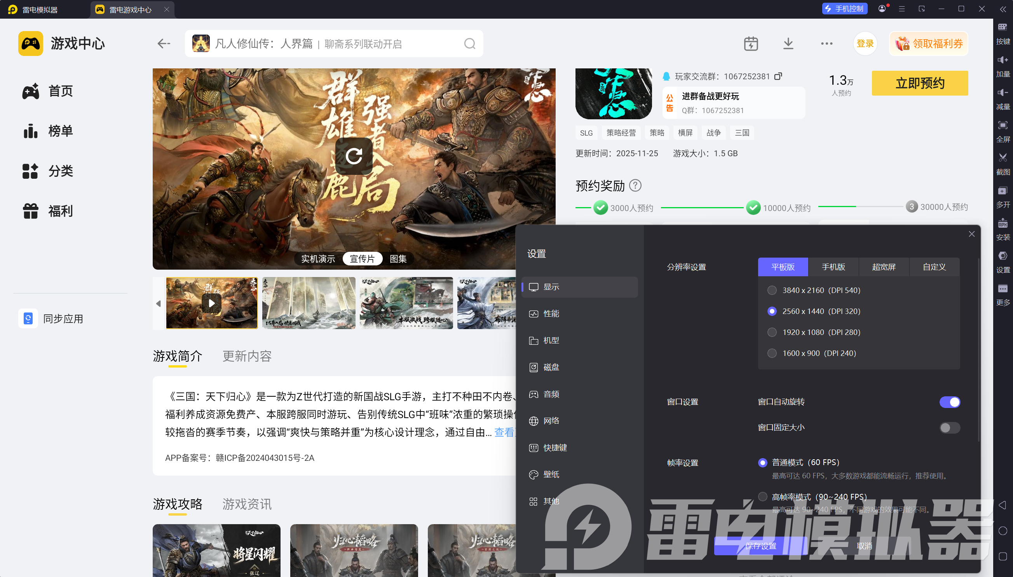Click the install APK (安装) icon
1013x577 pixels.
1002,223
